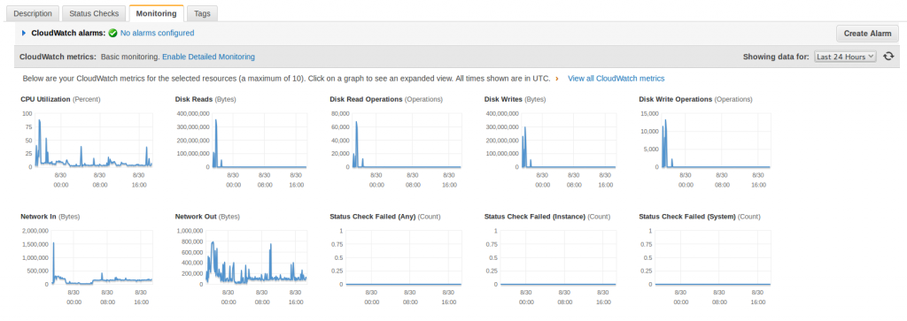Click the Disk Write Operations title text
This screenshot has width=907, height=321.
676,99
